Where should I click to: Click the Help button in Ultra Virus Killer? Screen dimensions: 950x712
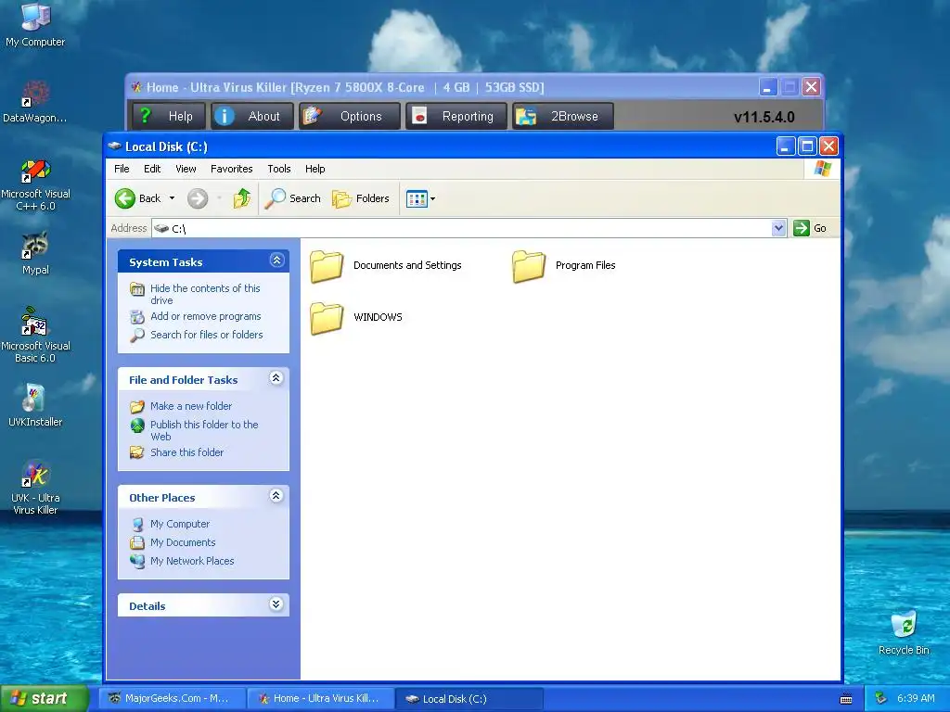[x=167, y=116]
